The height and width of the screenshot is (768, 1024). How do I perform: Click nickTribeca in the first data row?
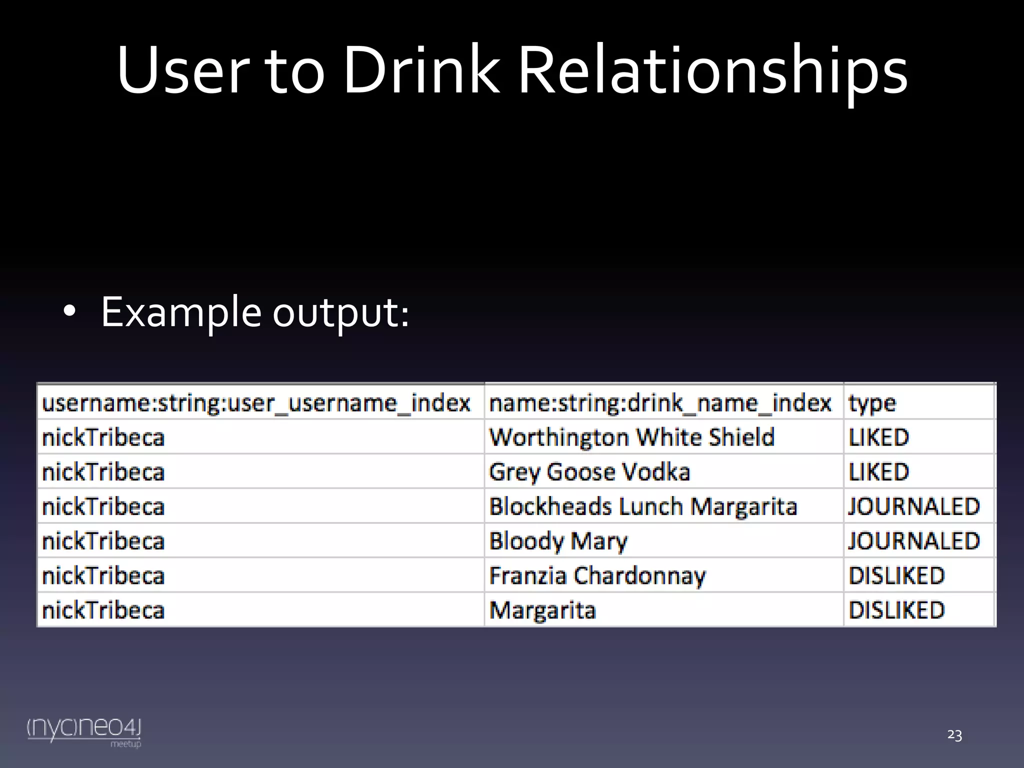pyautogui.click(x=103, y=437)
